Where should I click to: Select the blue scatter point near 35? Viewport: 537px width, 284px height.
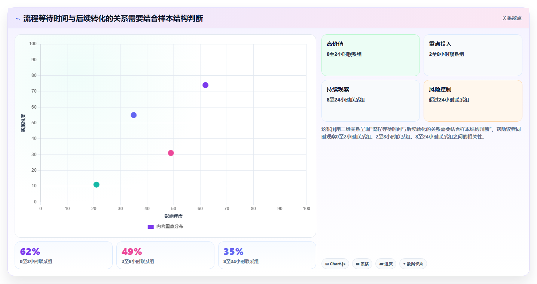(134, 115)
